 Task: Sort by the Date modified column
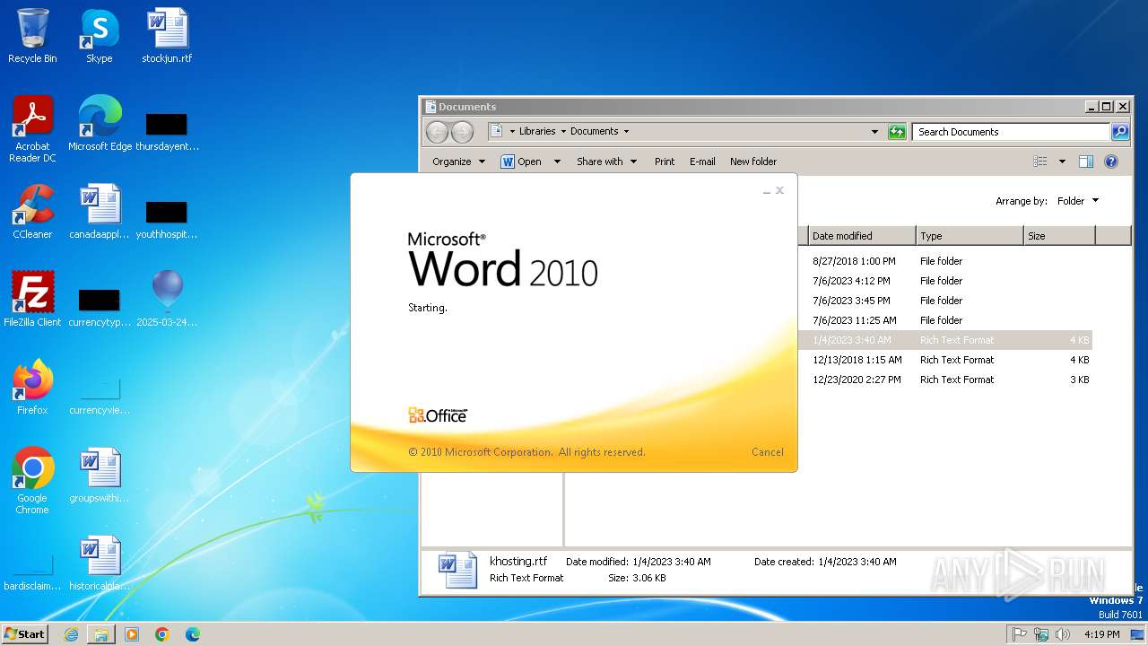862,236
